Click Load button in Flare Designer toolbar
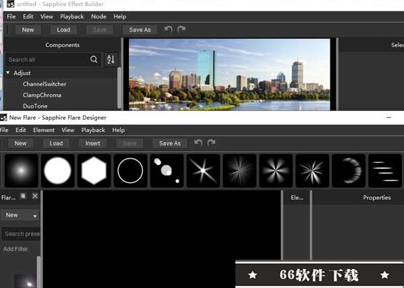 [56, 143]
